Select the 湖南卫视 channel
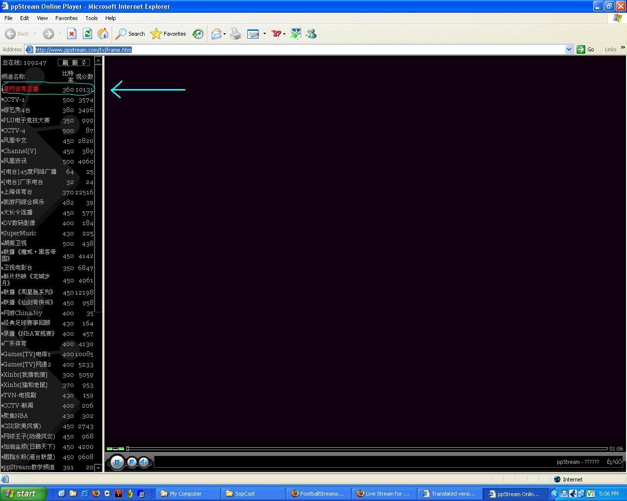The height and width of the screenshot is (501, 627). 15,243
